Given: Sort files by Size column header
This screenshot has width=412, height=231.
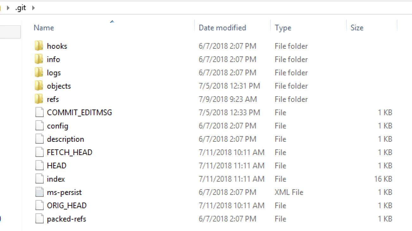Looking at the screenshot, I should pyautogui.click(x=357, y=28).
